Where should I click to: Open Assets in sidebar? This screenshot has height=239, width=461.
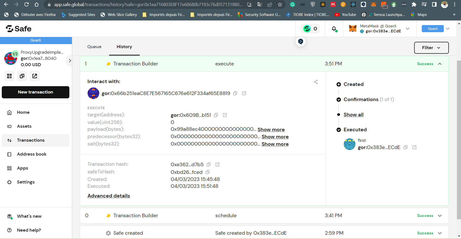pyautogui.click(x=35, y=126)
